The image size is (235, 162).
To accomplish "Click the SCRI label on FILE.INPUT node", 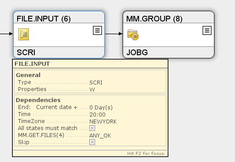I will (x=26, y=53).
